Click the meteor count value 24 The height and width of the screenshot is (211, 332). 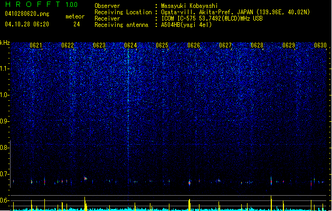point(77,24)
